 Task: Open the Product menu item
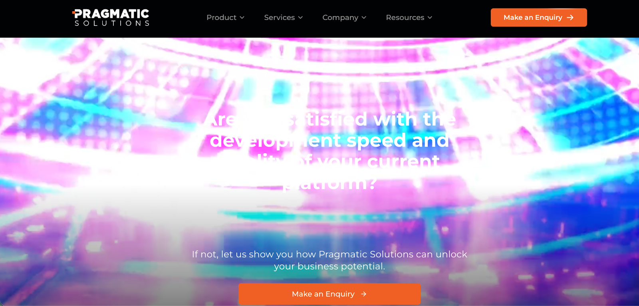click(x=225, y=18)
